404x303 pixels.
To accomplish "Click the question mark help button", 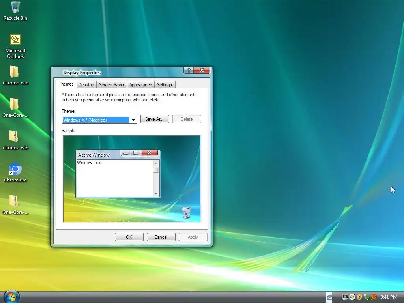I will click(189, 70).
